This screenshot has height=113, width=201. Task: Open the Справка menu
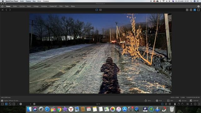(46, 1)
